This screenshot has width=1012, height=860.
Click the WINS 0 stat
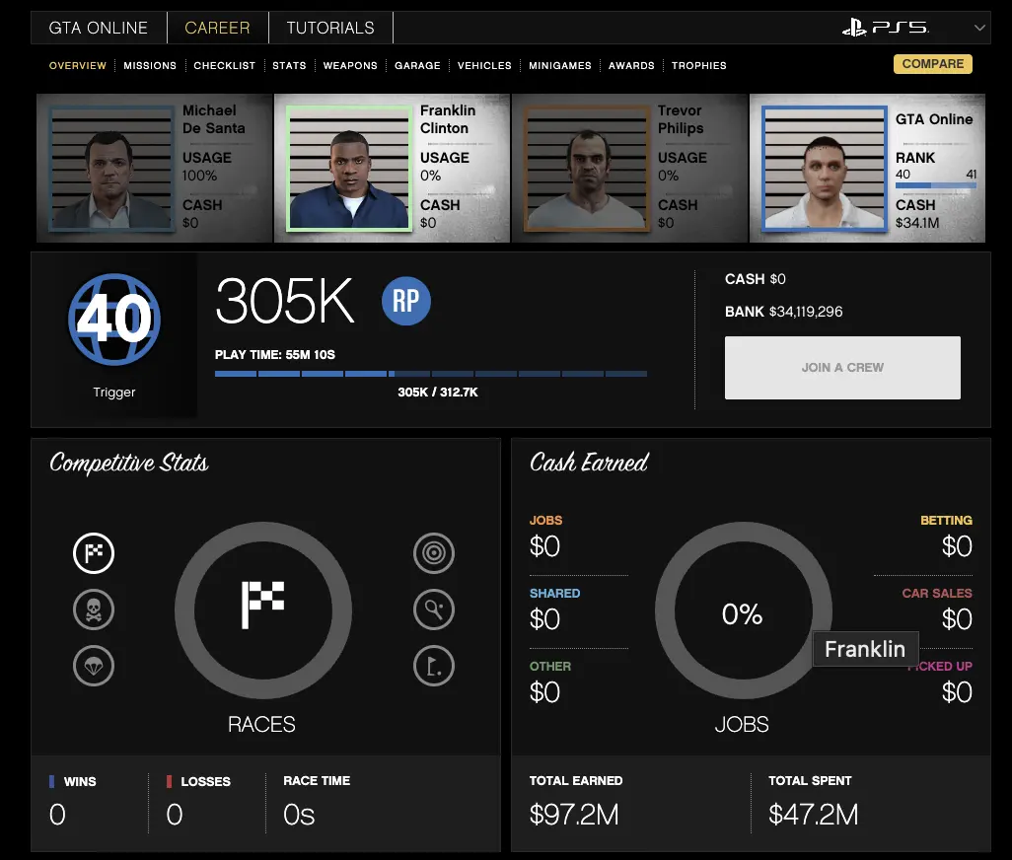point(73,803)
